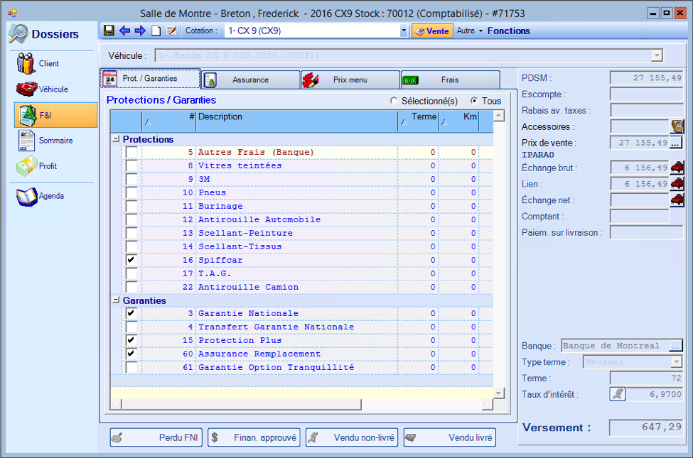Click red car icon beside Échange brut
The width and height of the screenshot is (693, 458).
tap(677, 168)
